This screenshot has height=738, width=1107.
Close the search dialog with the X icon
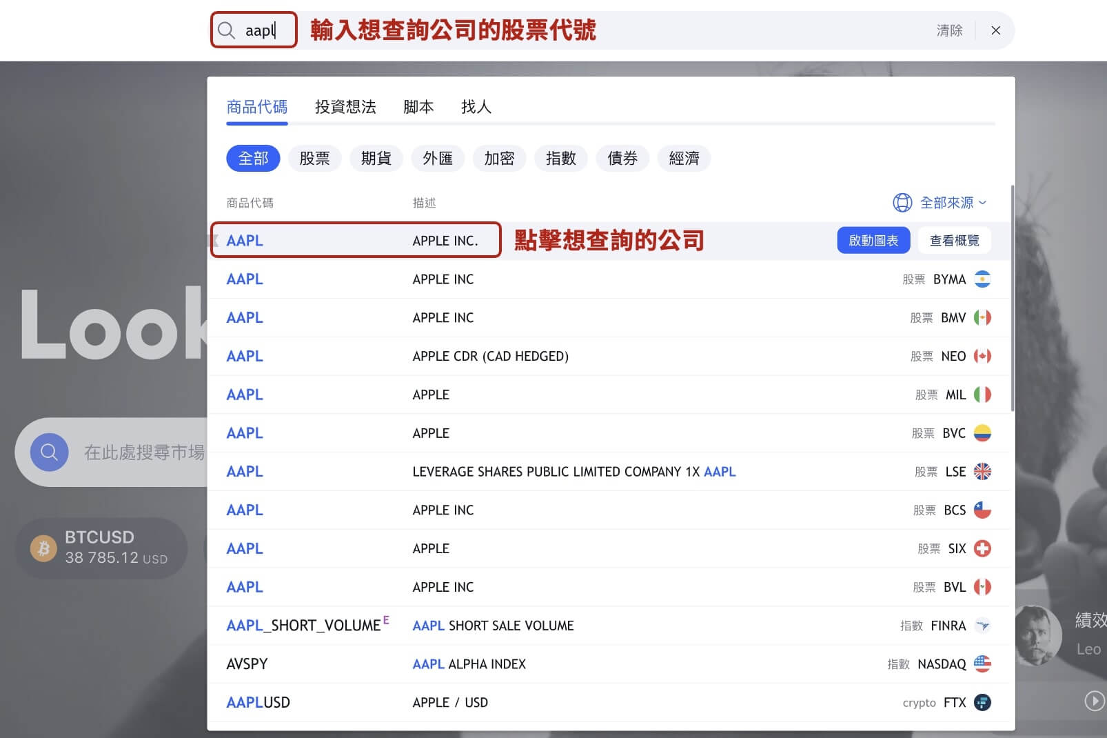(x=995, y=30)
